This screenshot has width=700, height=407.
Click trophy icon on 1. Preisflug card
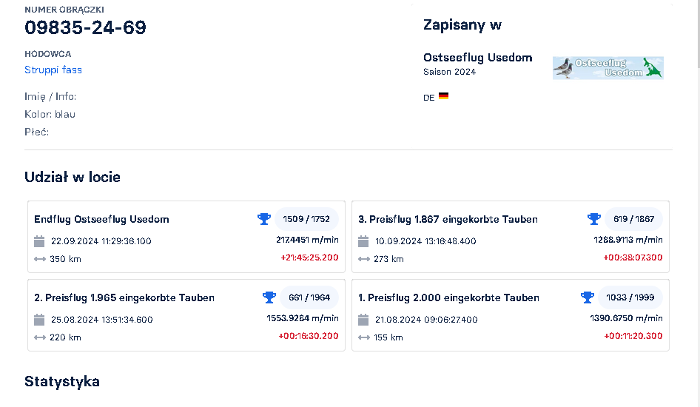pos(588,297)
